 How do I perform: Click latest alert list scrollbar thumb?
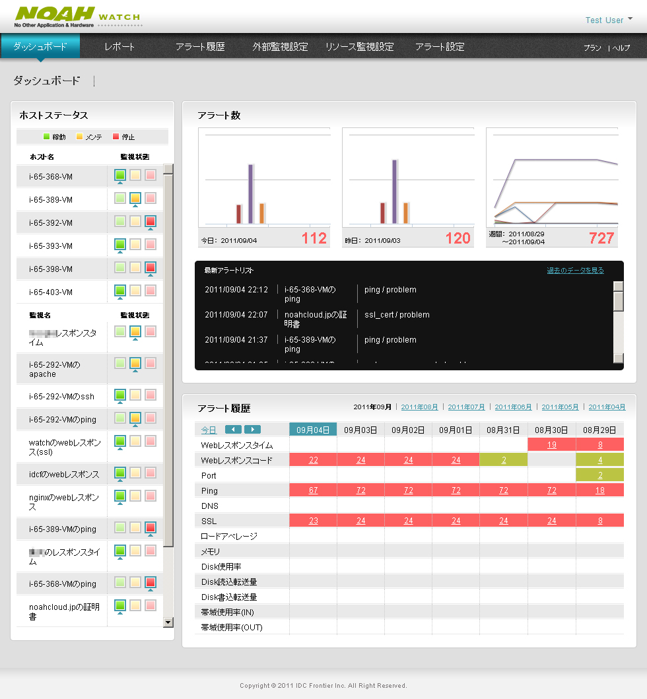(619, 302)
